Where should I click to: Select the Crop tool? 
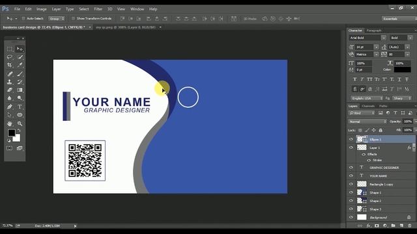click(10, 65)
